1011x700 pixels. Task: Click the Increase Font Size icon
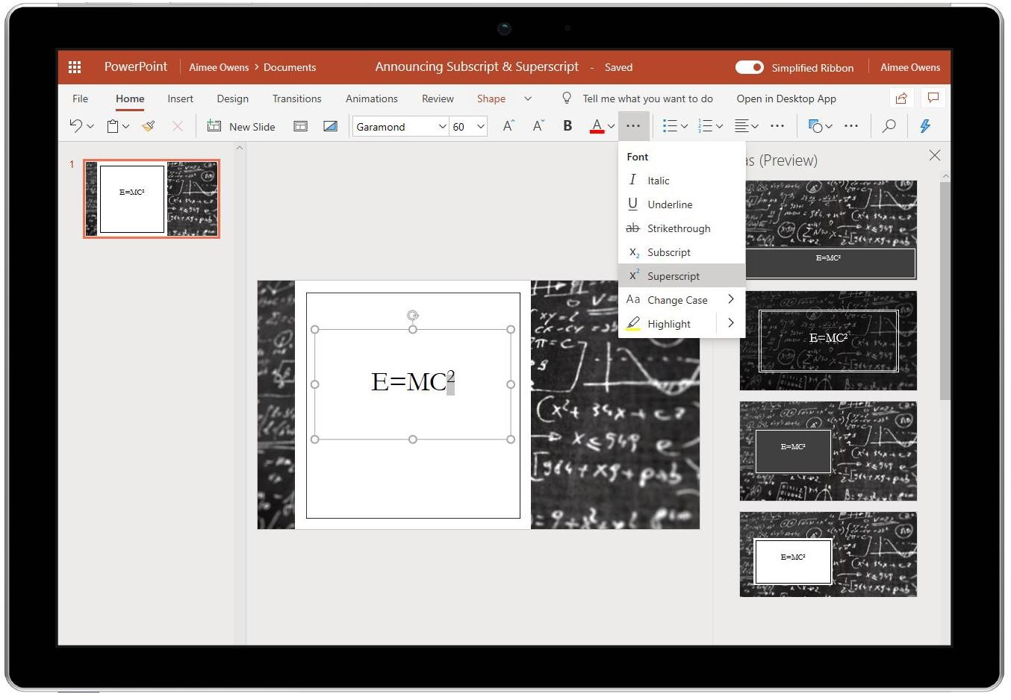(508, 126)
